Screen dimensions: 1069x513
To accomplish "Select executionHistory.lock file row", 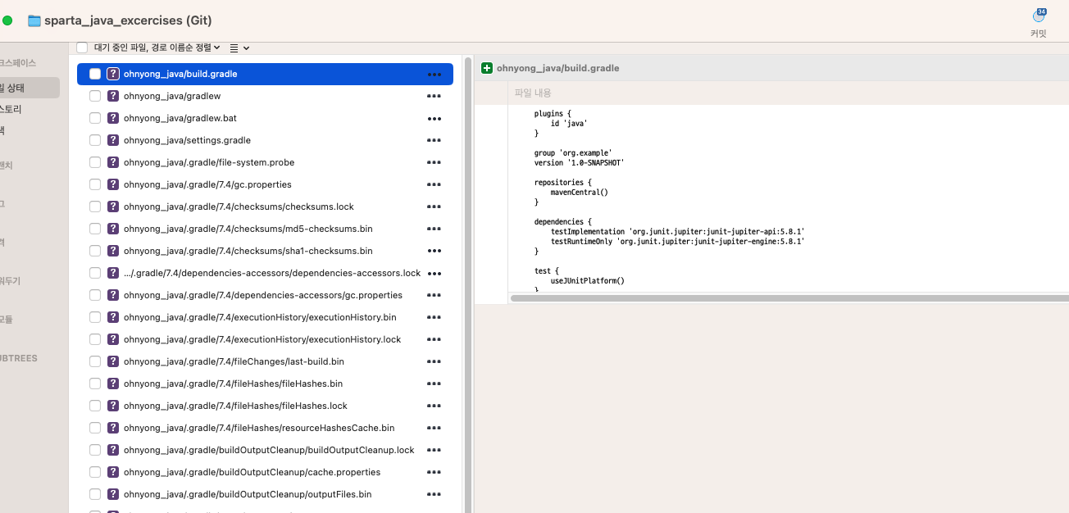I will (265, 339).
